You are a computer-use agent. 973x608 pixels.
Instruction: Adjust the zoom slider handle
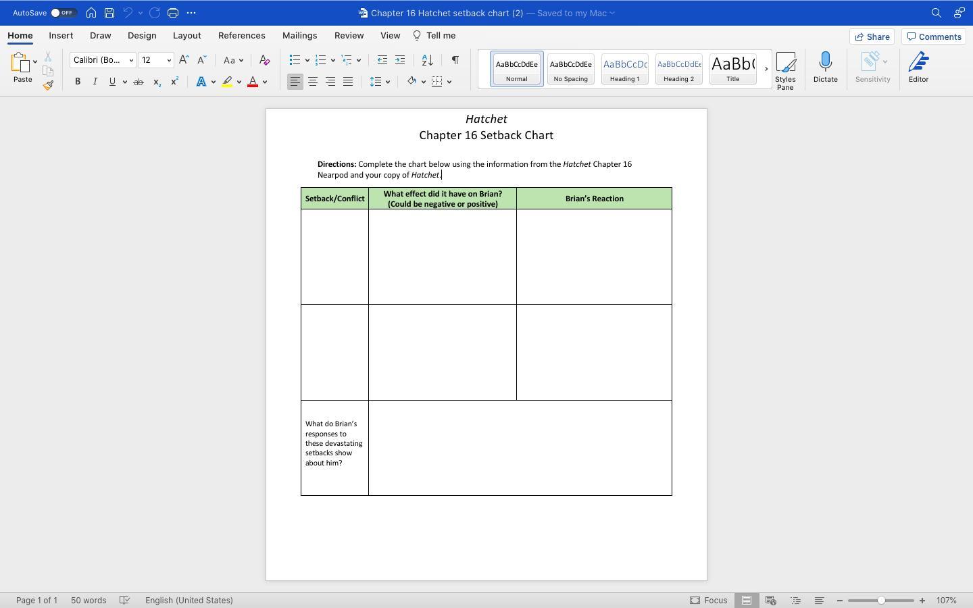[x=881, y=600]
